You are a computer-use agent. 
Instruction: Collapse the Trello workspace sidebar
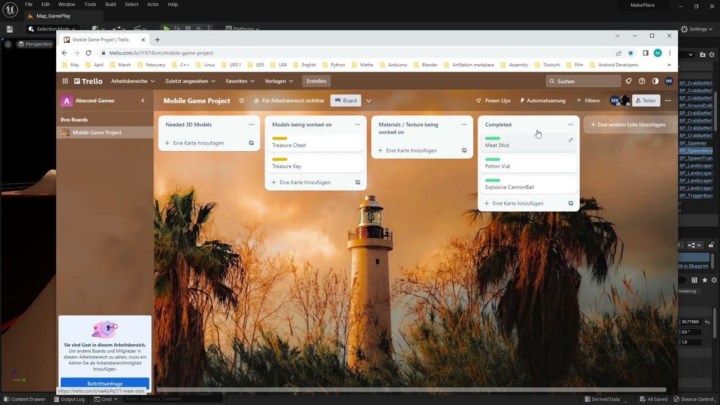[143, 101]
